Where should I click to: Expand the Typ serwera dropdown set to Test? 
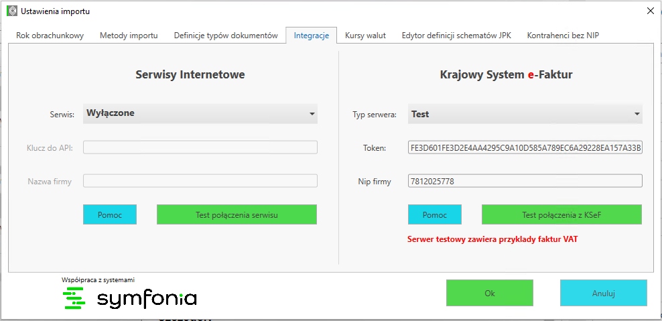pos(525,114)
